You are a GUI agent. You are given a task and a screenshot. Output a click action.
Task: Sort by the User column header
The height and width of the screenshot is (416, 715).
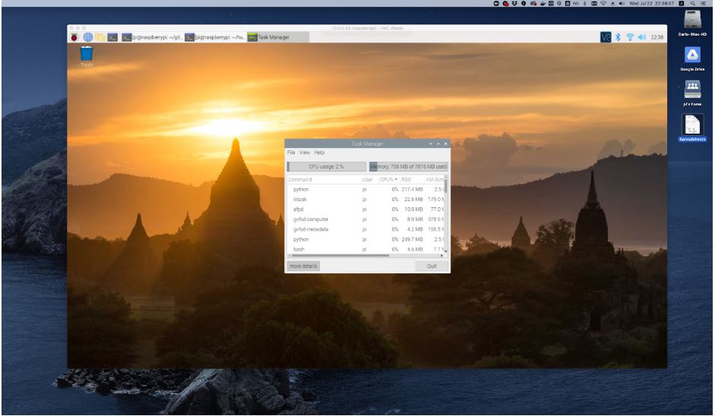point(369,179)
